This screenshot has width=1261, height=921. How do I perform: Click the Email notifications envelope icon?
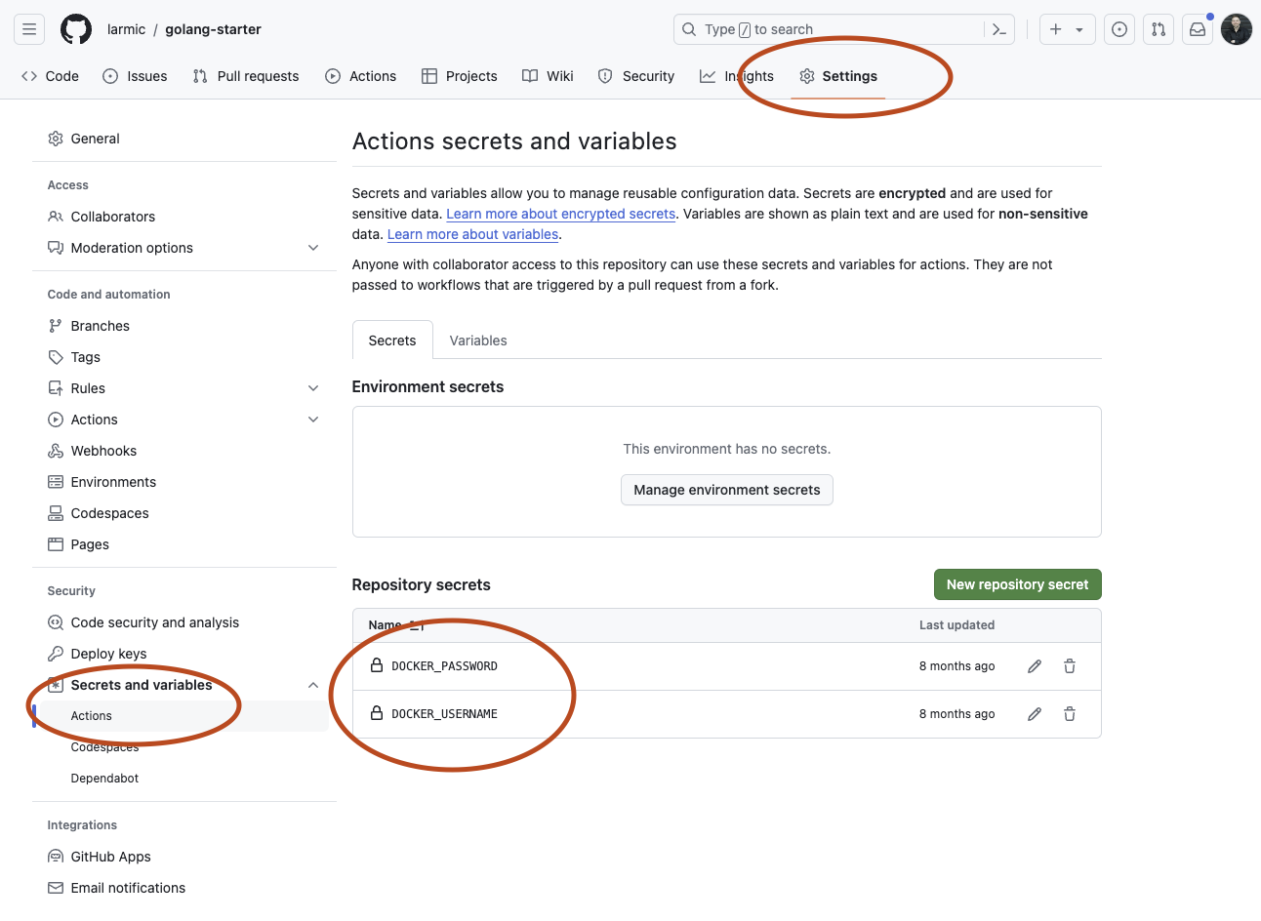coord(56,888)
